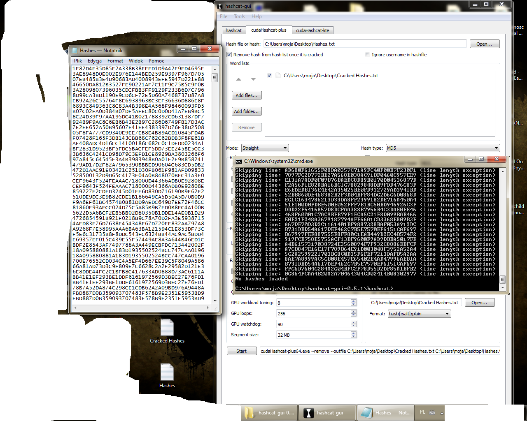This screenshot has height=421, width=527.
Task: Open the Help menu in hashcat-gui
Action: pos(257,16)
